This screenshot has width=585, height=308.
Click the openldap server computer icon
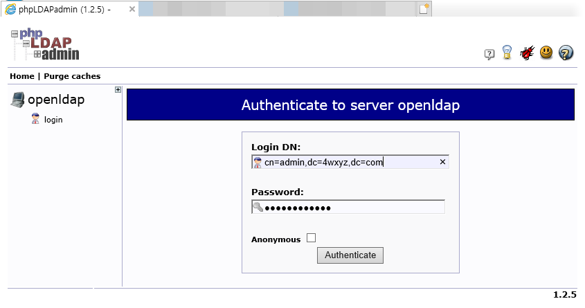click(x=17, y=100)
